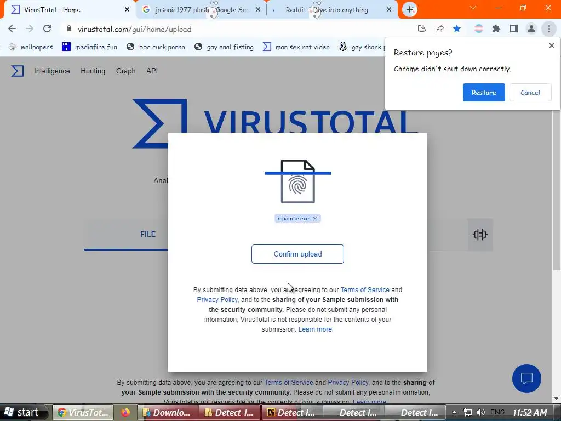Remove the mpam-fe.exe file chip
Screen dimensions: 561x421
coord(315,219)
